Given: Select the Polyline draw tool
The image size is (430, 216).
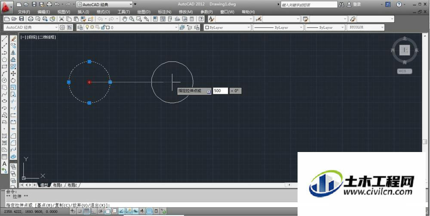Looking at the screenshot, I should click(x=4, y=52).
